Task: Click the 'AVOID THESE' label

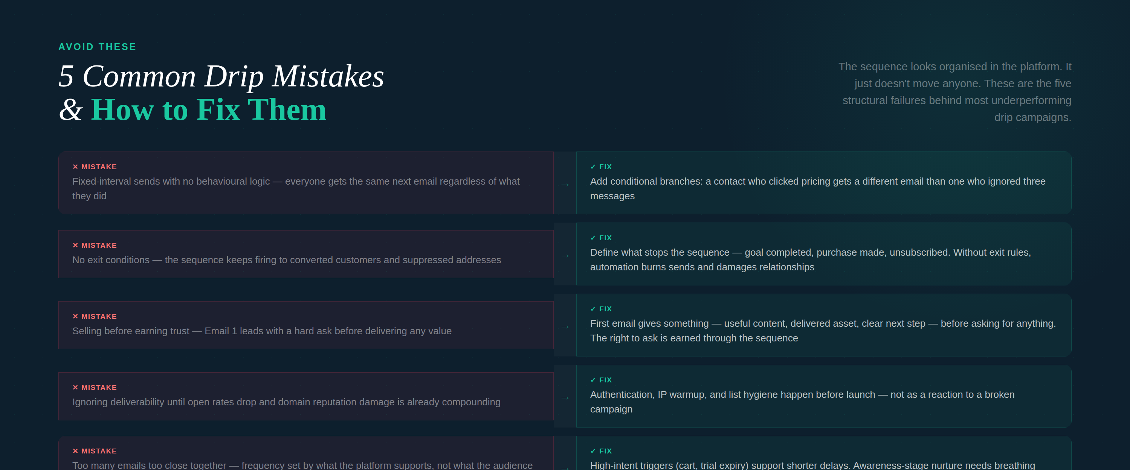Action: (98, 47)
